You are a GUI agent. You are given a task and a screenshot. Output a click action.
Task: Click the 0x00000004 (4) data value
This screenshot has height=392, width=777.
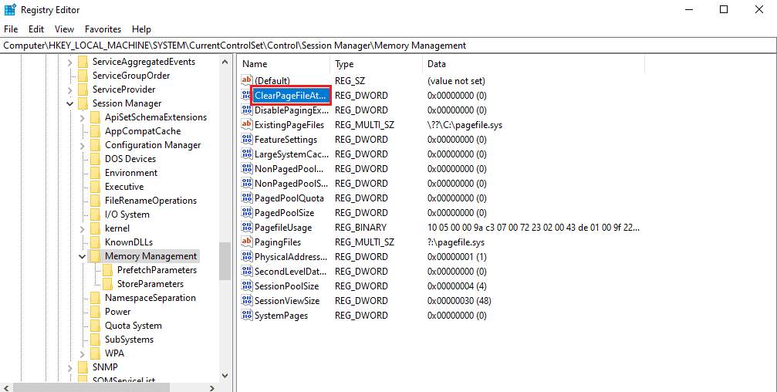(457, 286)
